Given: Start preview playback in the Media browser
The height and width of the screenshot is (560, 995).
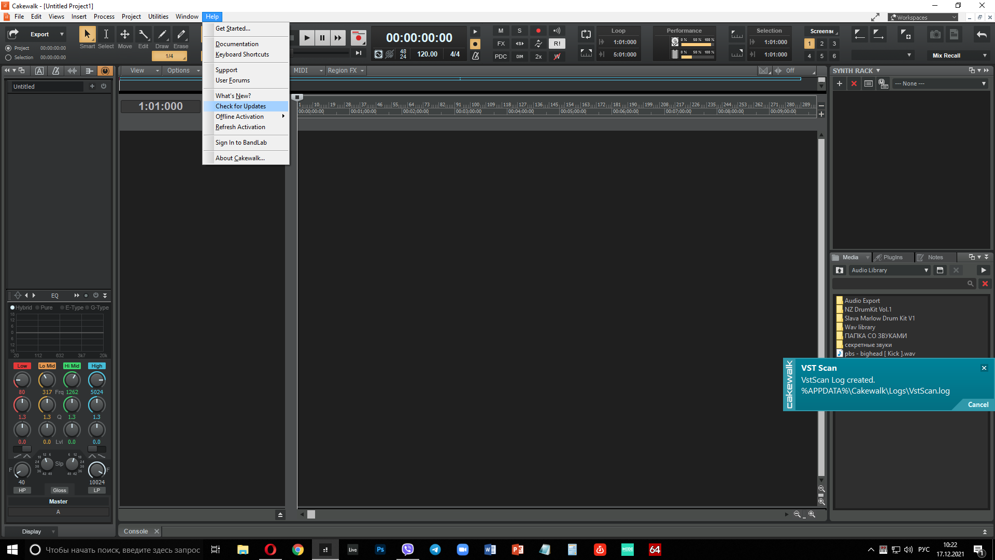Looking at the screenshot, I should tap(983, 270).
